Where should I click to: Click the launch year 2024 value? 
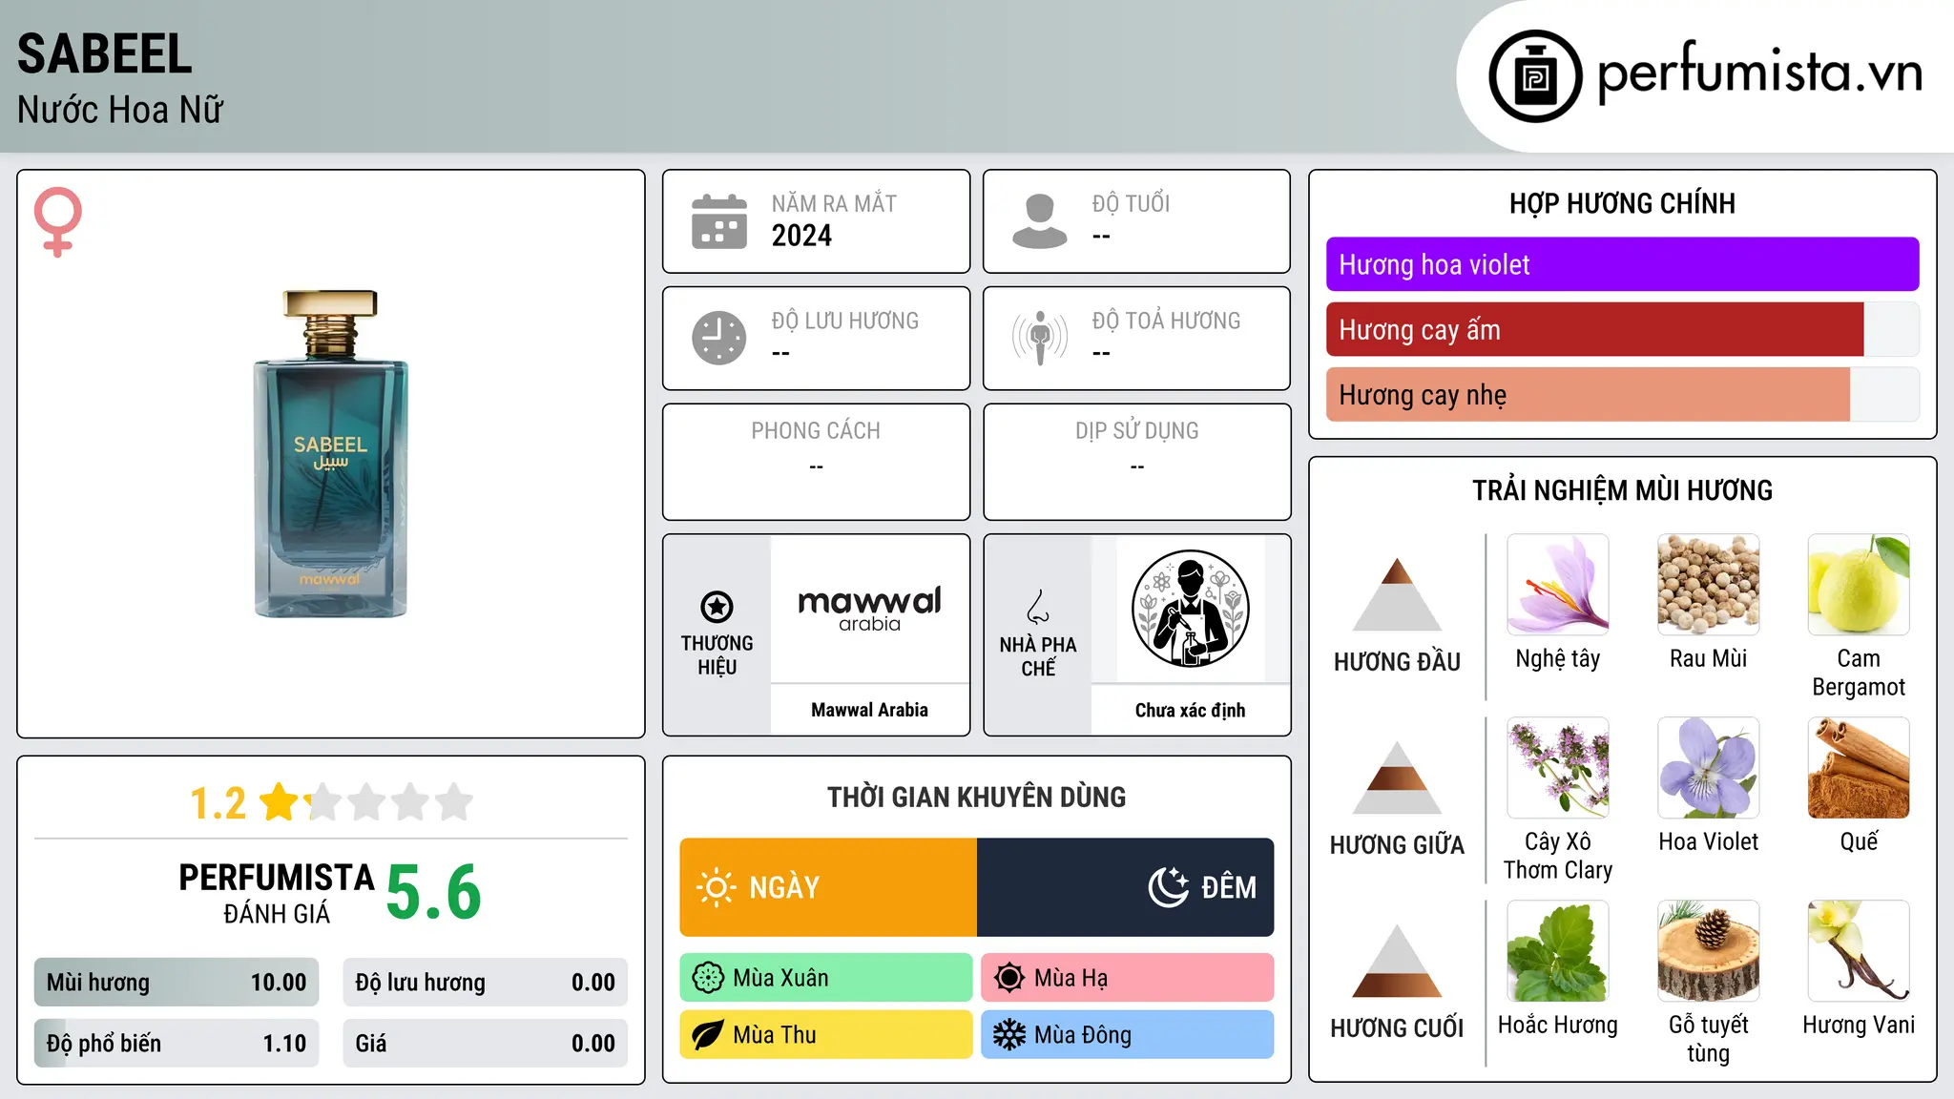coord(801,236)
